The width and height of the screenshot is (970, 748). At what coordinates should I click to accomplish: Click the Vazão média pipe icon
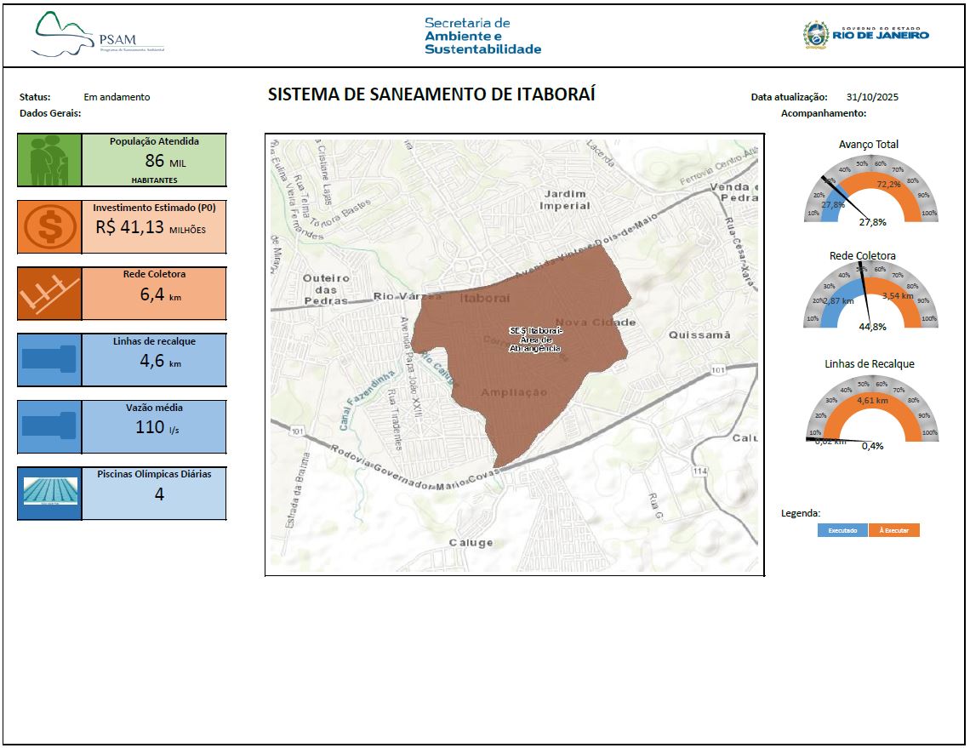(x=49, y=426)
